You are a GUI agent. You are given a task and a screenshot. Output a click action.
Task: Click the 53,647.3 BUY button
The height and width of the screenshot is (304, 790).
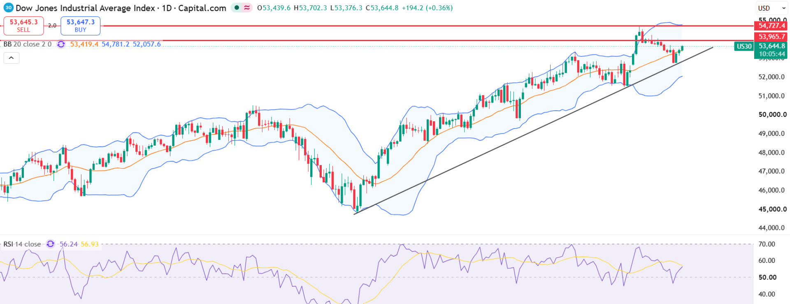pyautogui.click(x=80, y=26)
